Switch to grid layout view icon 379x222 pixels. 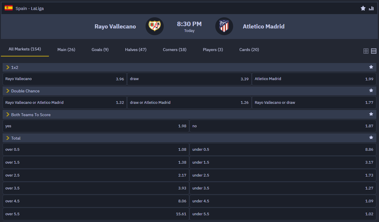click(x=366, y=51)
